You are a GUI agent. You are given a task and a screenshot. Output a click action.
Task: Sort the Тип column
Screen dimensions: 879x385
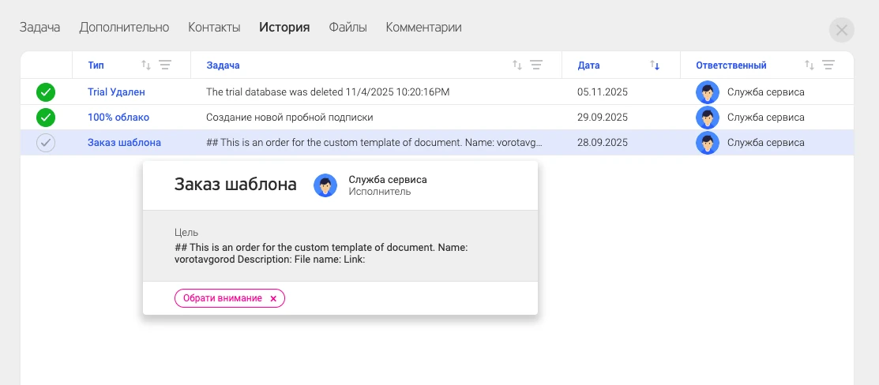146,65
